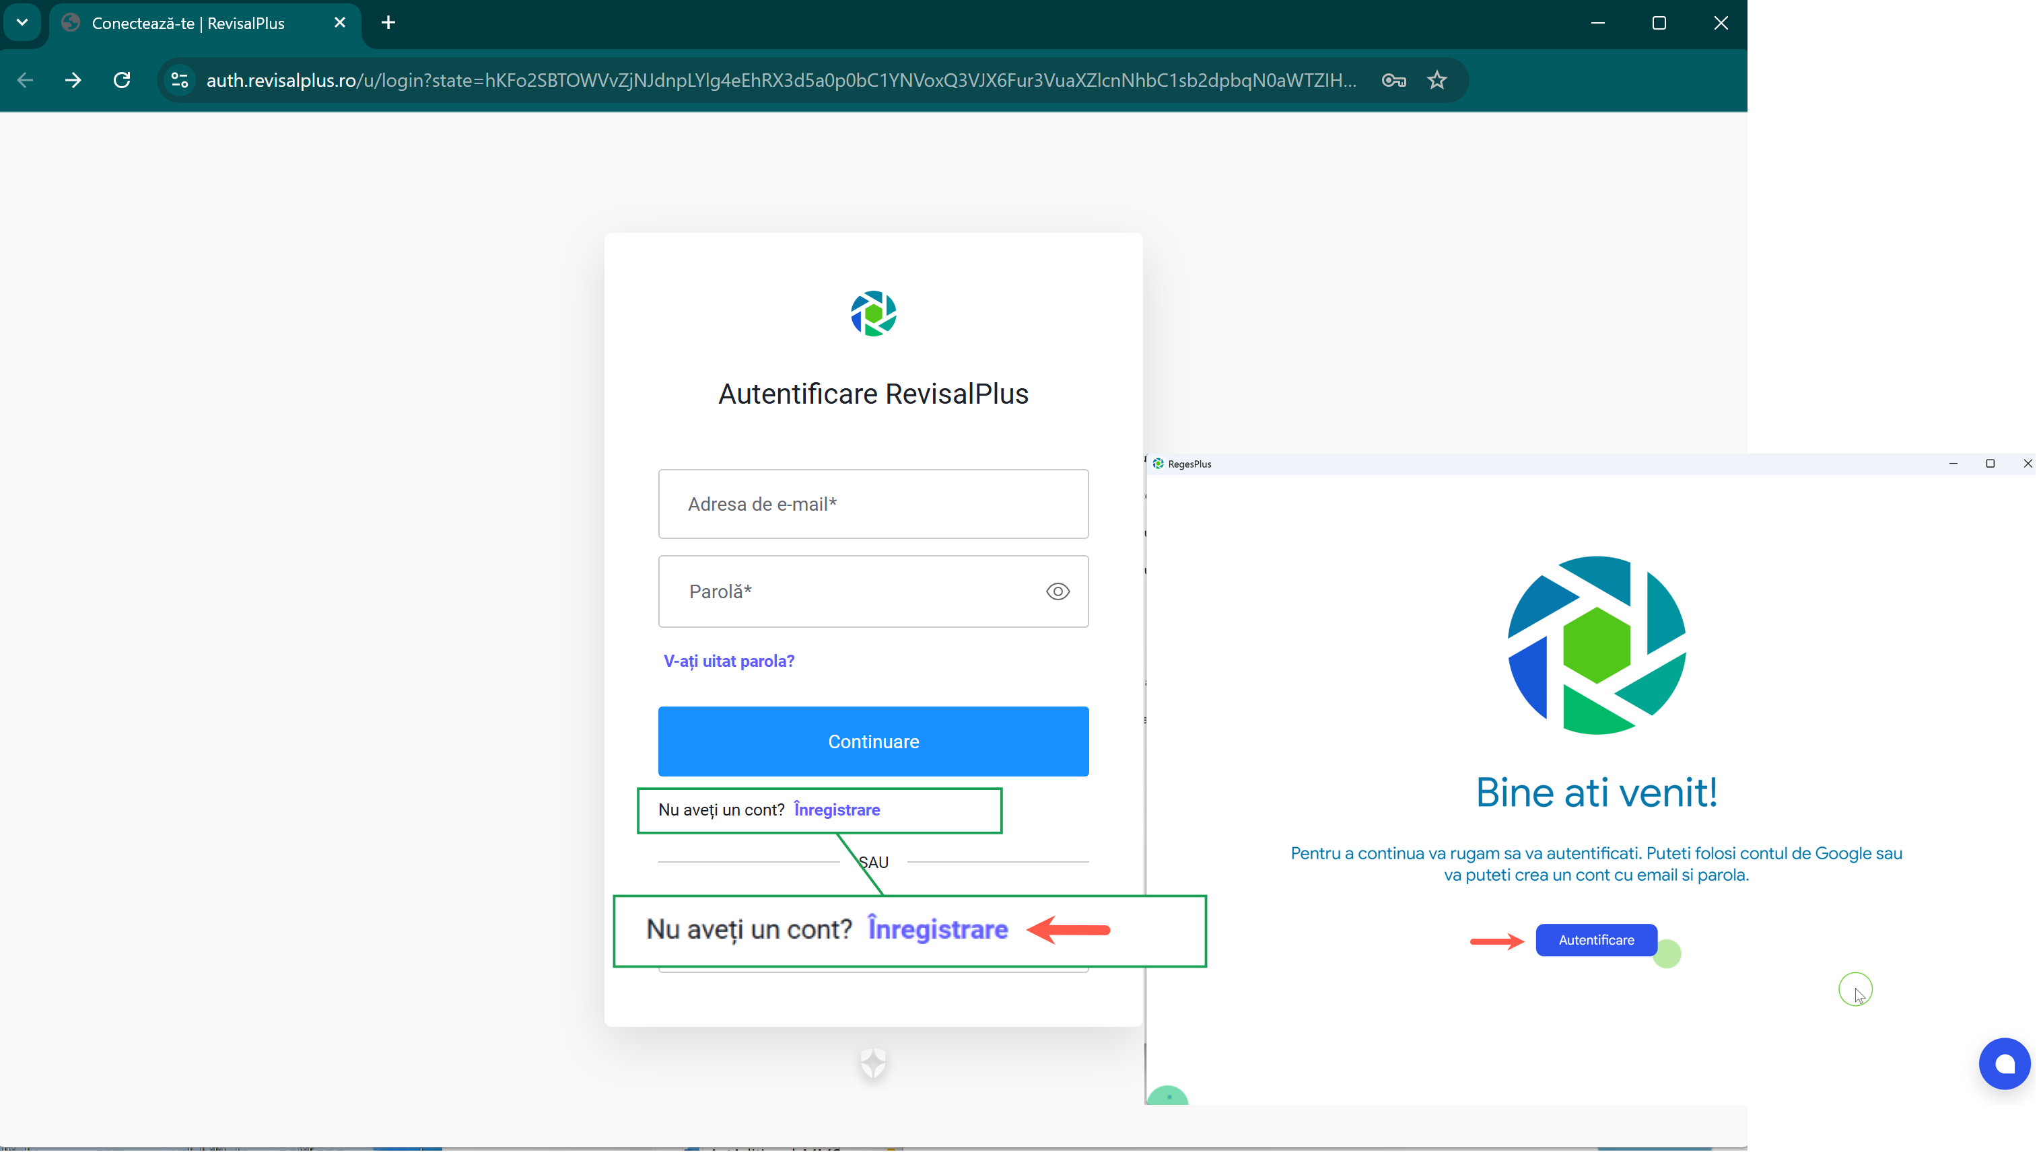Click the RevisalPlus logo above the heading
Image resolution: width=2041 pixels, height=1156 pixels.
(873, 313)
